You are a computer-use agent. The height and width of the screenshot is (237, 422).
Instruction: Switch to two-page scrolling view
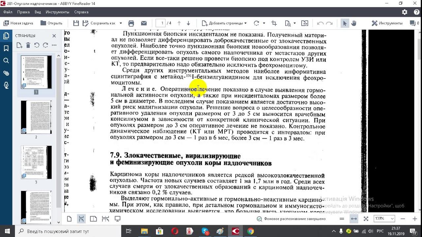105,219
